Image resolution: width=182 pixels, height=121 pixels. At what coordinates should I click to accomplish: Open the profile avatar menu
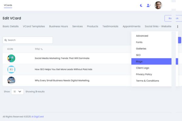click(x=158, y=5)
